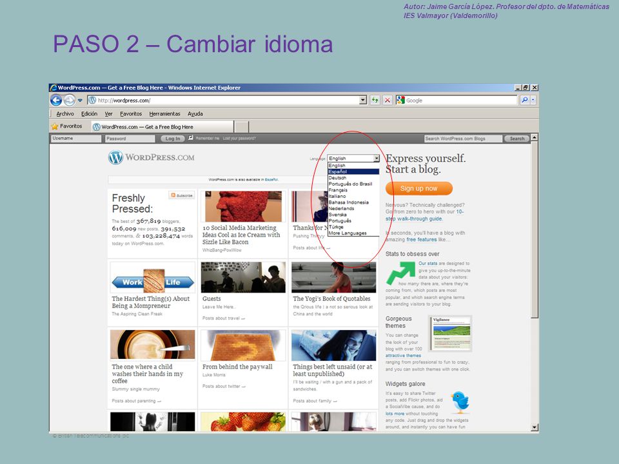
Task: Open the Herramientas menu
Action: (x=164, y=113)
